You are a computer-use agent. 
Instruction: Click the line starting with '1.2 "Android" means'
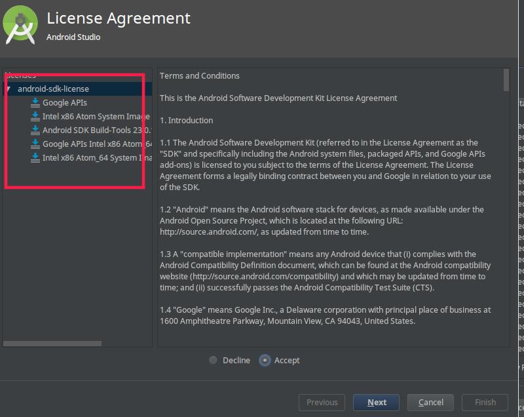point(322,210)
